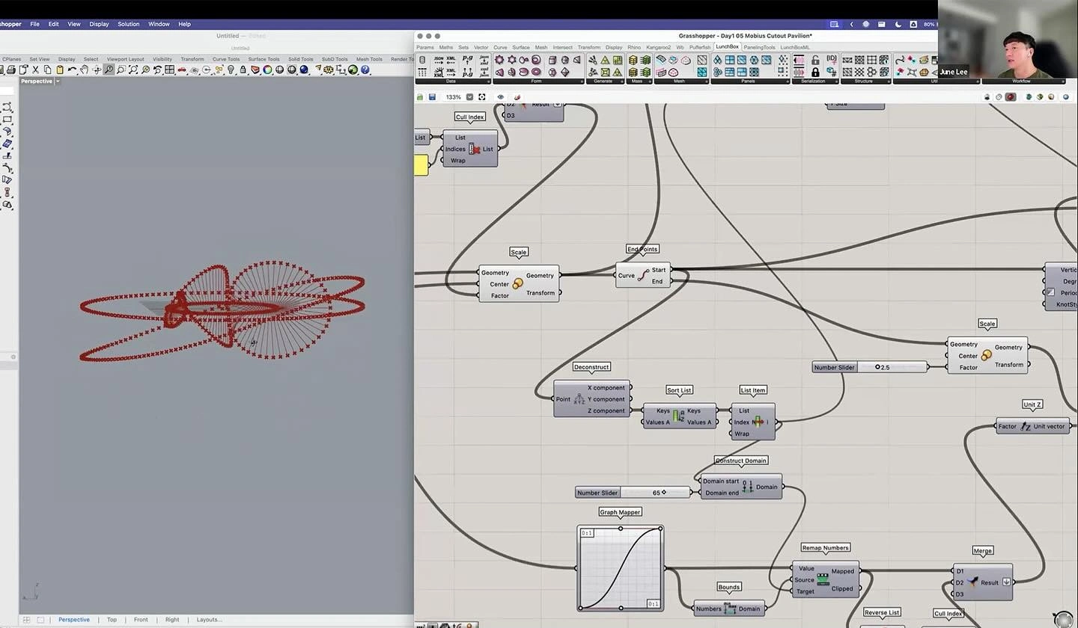This screenshot has width=1078, height=628.
Task: Toggle the document preview mode teal icon
Action: (x=1029, y=96)
